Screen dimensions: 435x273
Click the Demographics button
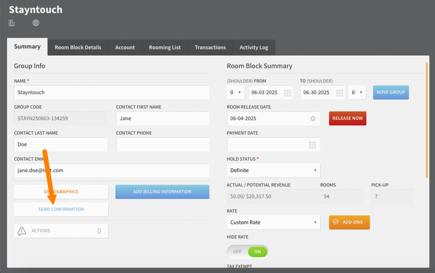[x=61, y=192]
